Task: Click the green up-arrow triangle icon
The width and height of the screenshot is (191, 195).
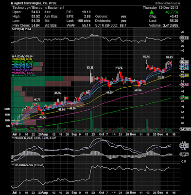Action: [151, 12]
